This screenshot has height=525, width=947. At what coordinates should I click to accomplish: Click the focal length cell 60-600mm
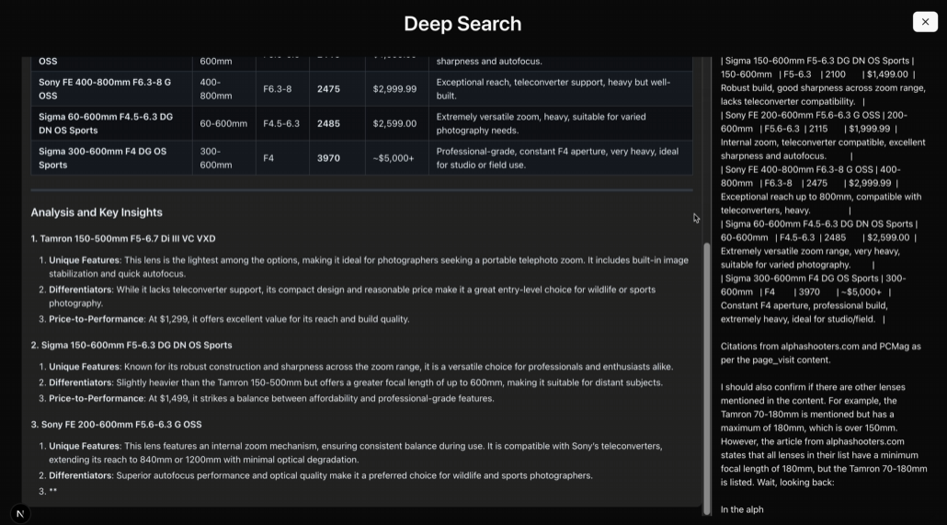pyautogui.click(x=223, y=123)
